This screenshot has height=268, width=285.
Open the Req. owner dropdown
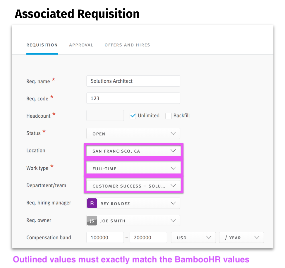coord(133,220)
